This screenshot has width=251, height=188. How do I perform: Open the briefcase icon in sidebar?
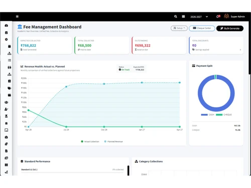[x=7, y=137]
